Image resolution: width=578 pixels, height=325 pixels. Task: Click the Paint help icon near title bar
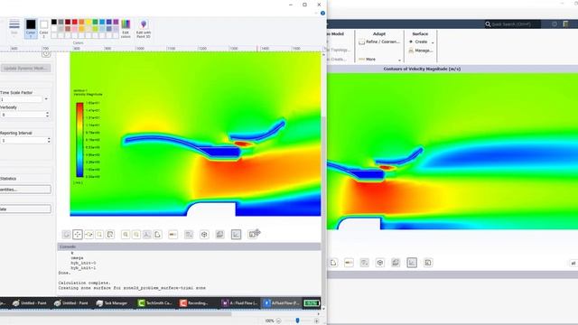(x=322, y=14)
